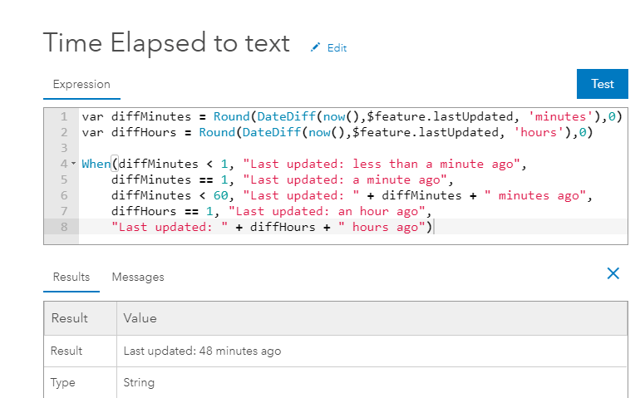Viewport: 640px width, 398px height.
Task: Select the '48 minutes ago' result value
Action: pyautogui.click(x=202, y=351)
